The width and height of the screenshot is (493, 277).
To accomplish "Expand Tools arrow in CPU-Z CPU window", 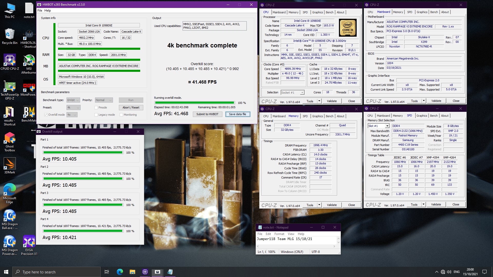I will [x=319, y=101].
